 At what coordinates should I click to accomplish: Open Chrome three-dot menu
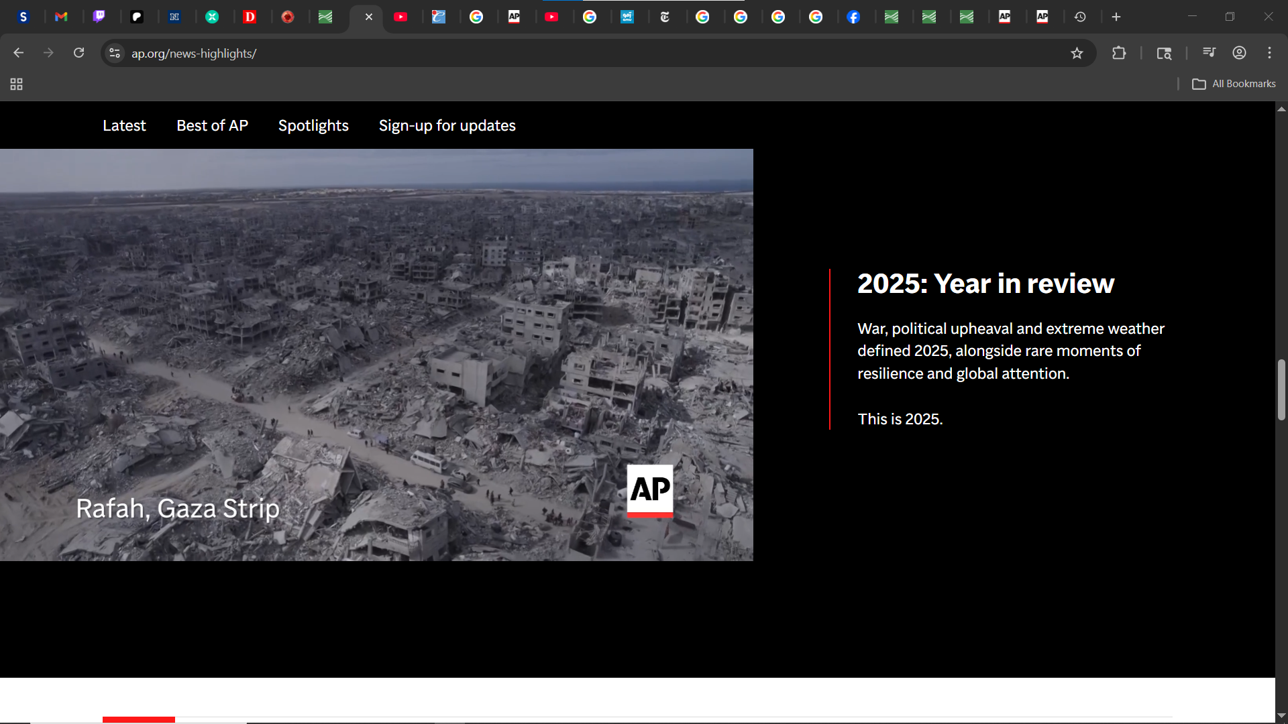coord(1269,53)
